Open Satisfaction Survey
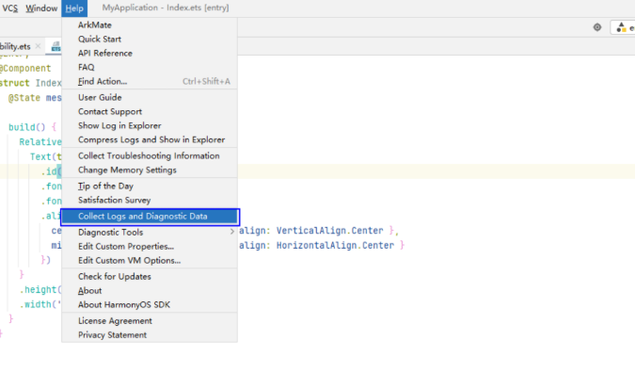Image resolution: width=635 pixels, height=373 pixels. pos(150,201)
